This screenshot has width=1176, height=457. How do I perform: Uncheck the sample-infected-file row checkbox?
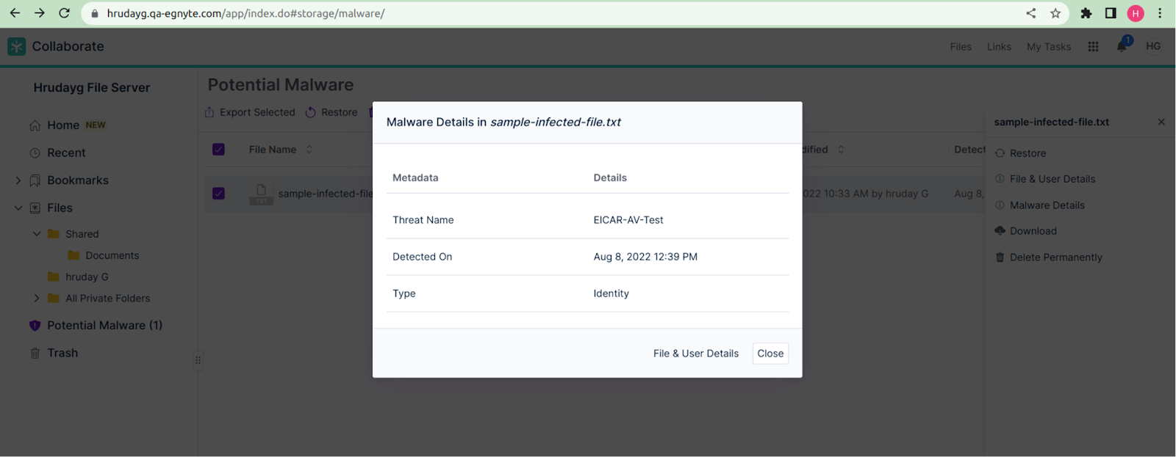coord(218,194)
